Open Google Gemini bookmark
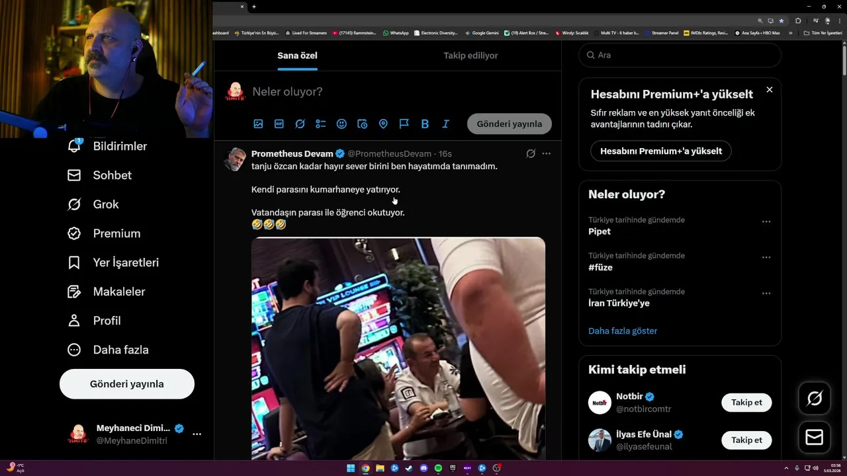The width and height of the screenshot is (847, 476). tap(482, 32)
